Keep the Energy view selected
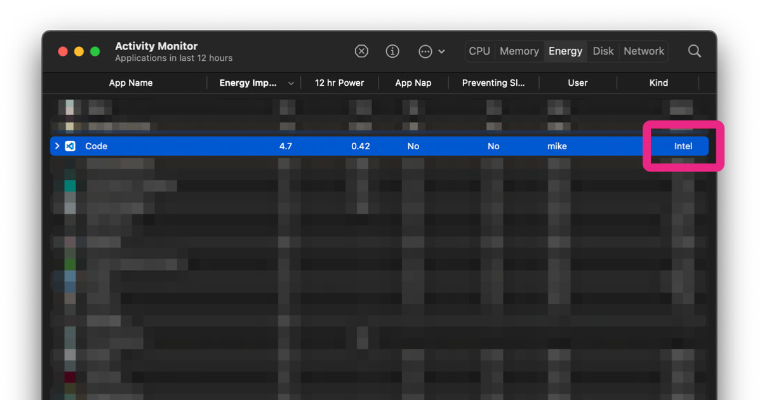 click(x=565, y=51)
